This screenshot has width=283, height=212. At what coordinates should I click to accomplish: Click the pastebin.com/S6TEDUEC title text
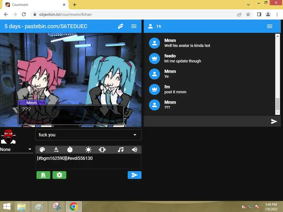point(56,26)
